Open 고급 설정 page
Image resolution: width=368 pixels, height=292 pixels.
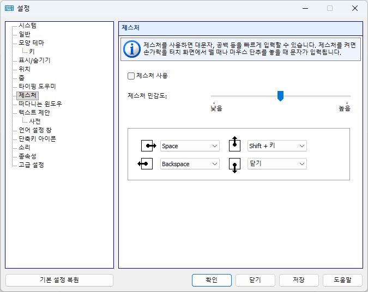(x=32, y=165)
